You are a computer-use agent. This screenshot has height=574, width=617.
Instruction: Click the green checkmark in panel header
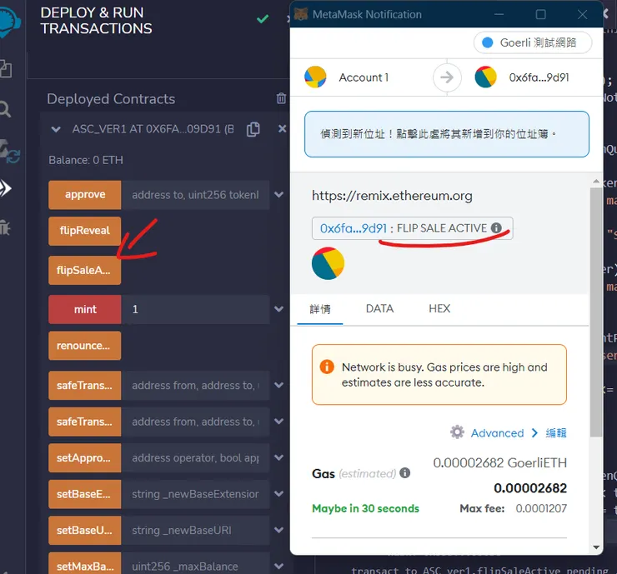tap(263, 18)
